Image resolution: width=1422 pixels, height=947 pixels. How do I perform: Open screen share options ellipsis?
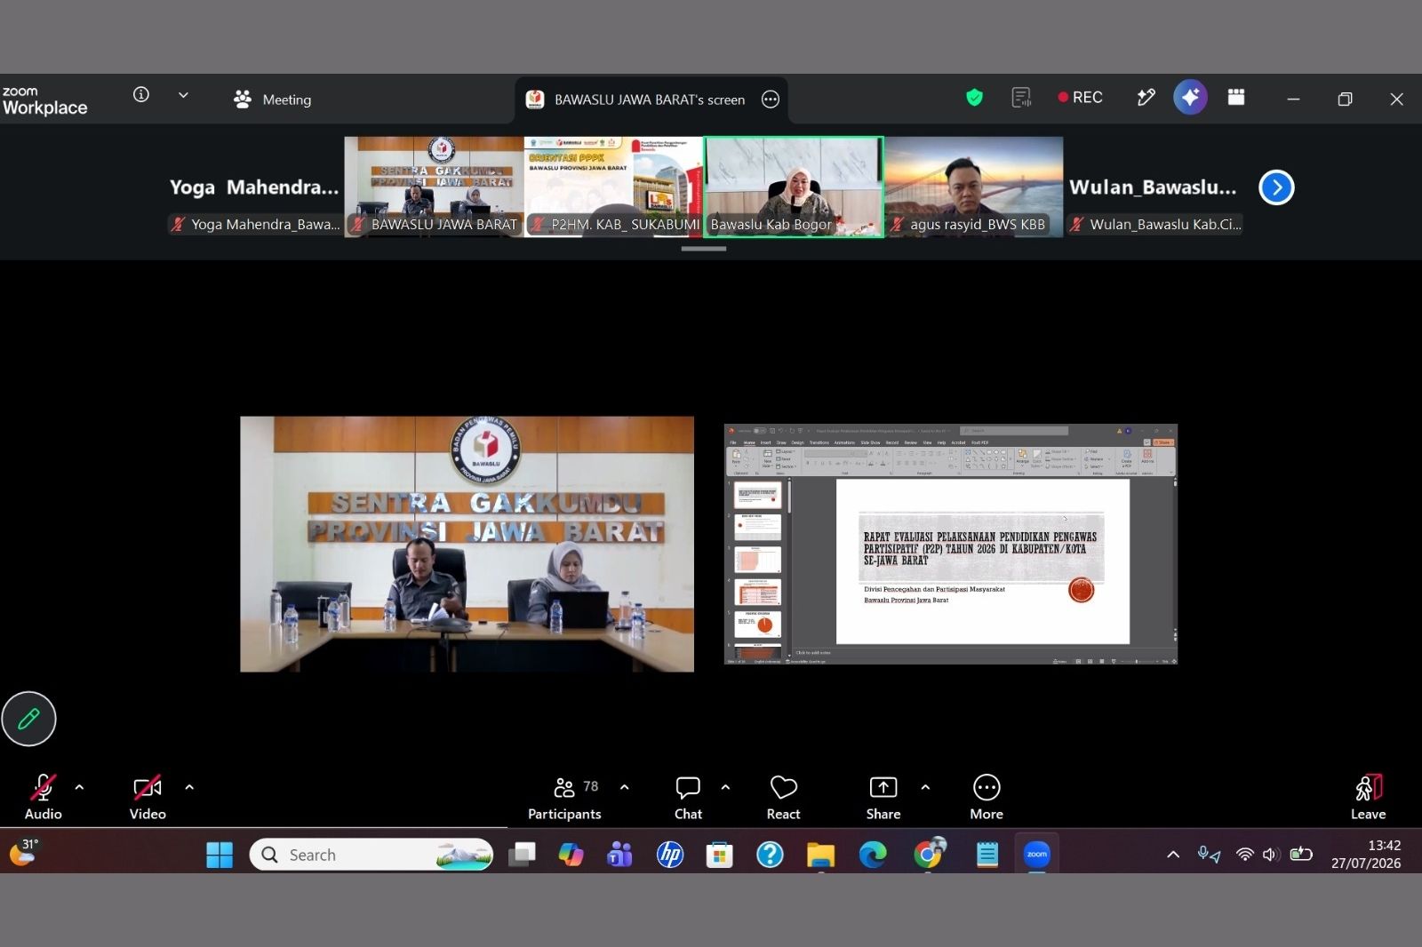tap(771, 99)
